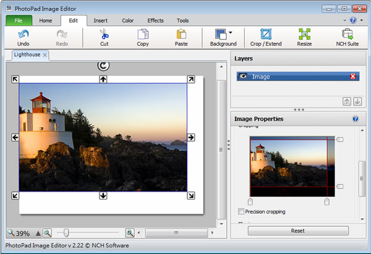This screenshot has width=371, height=254.
Task: Switch to the Effects tab
Action: coord(155,20)
